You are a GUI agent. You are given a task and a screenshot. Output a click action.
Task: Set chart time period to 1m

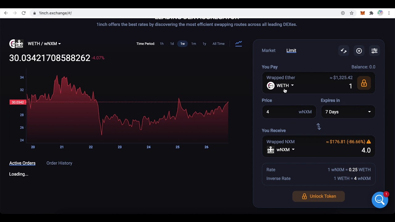pyautogui.click(x=193, y=44)
